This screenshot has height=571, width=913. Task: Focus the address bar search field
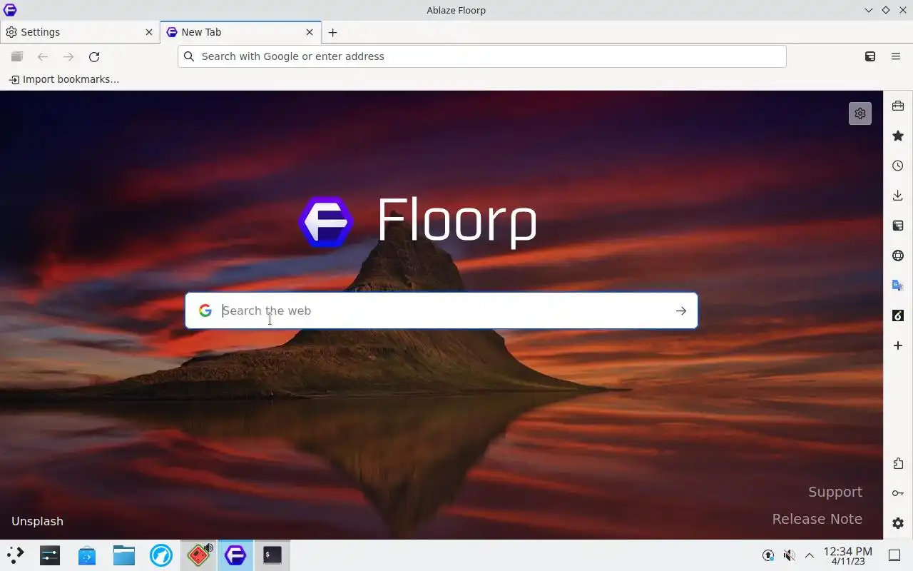point(482,56)
